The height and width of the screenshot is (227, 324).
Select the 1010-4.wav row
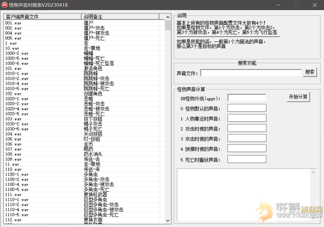pyautogui.click(x=84, y=84)
